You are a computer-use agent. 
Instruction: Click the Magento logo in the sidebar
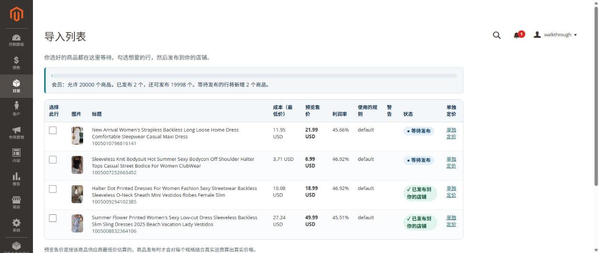[x=16, y=14]
